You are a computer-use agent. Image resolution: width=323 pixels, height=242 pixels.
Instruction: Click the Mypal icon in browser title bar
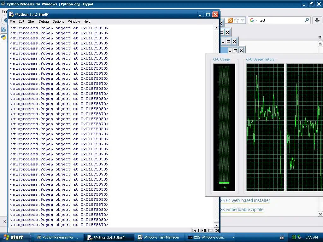(3, 4)
